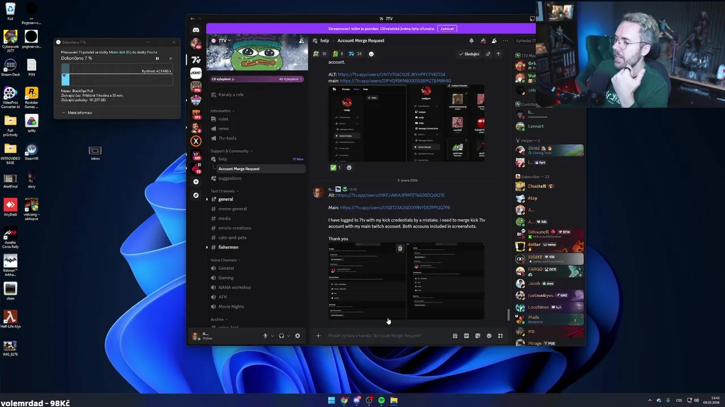The image size is (725, 407).
Task: Open microphone input options arrow
Action: tap(272, 336)
